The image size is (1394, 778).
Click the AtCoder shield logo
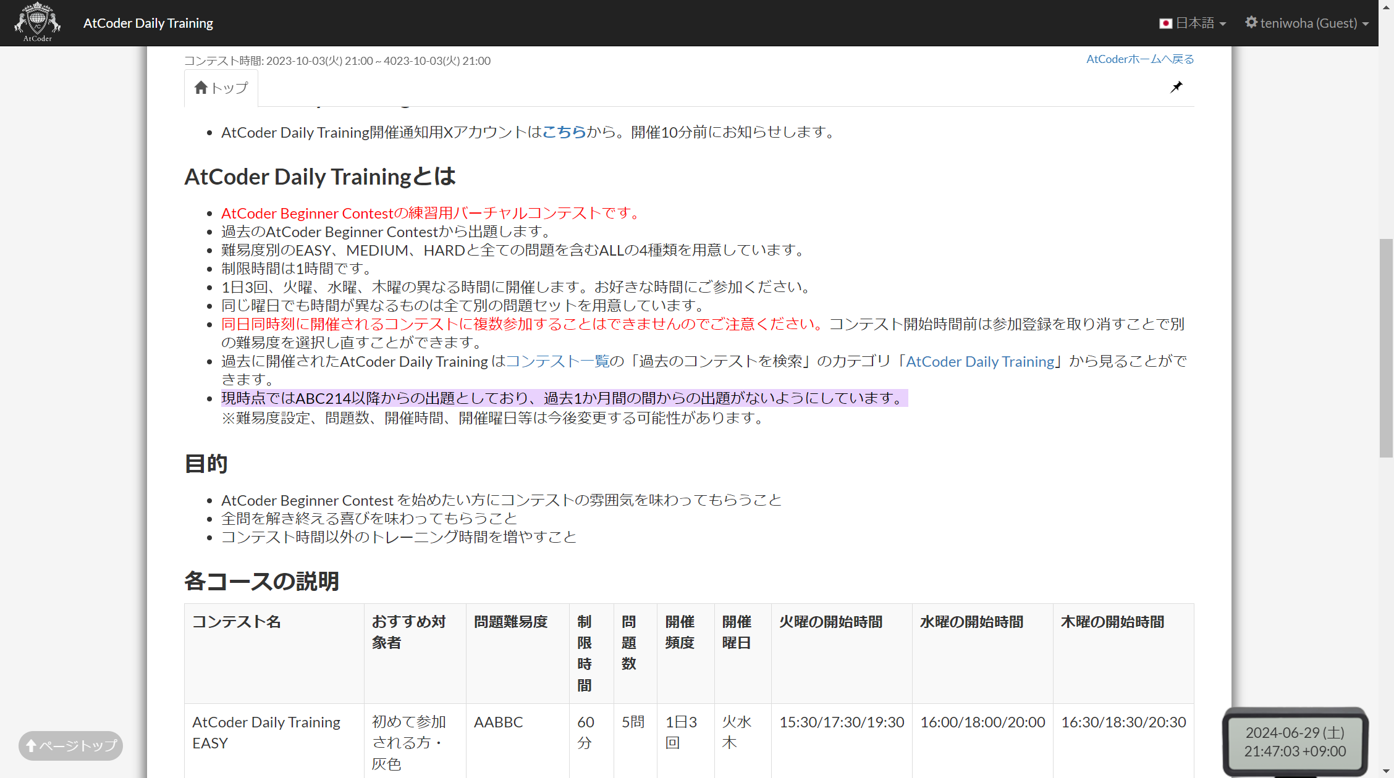(37, 22)
